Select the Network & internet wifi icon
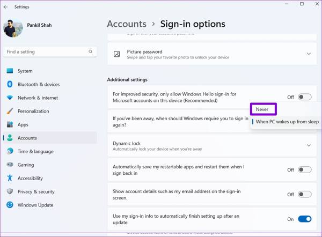Screen dimensions: 322x237 coord(10,98)
